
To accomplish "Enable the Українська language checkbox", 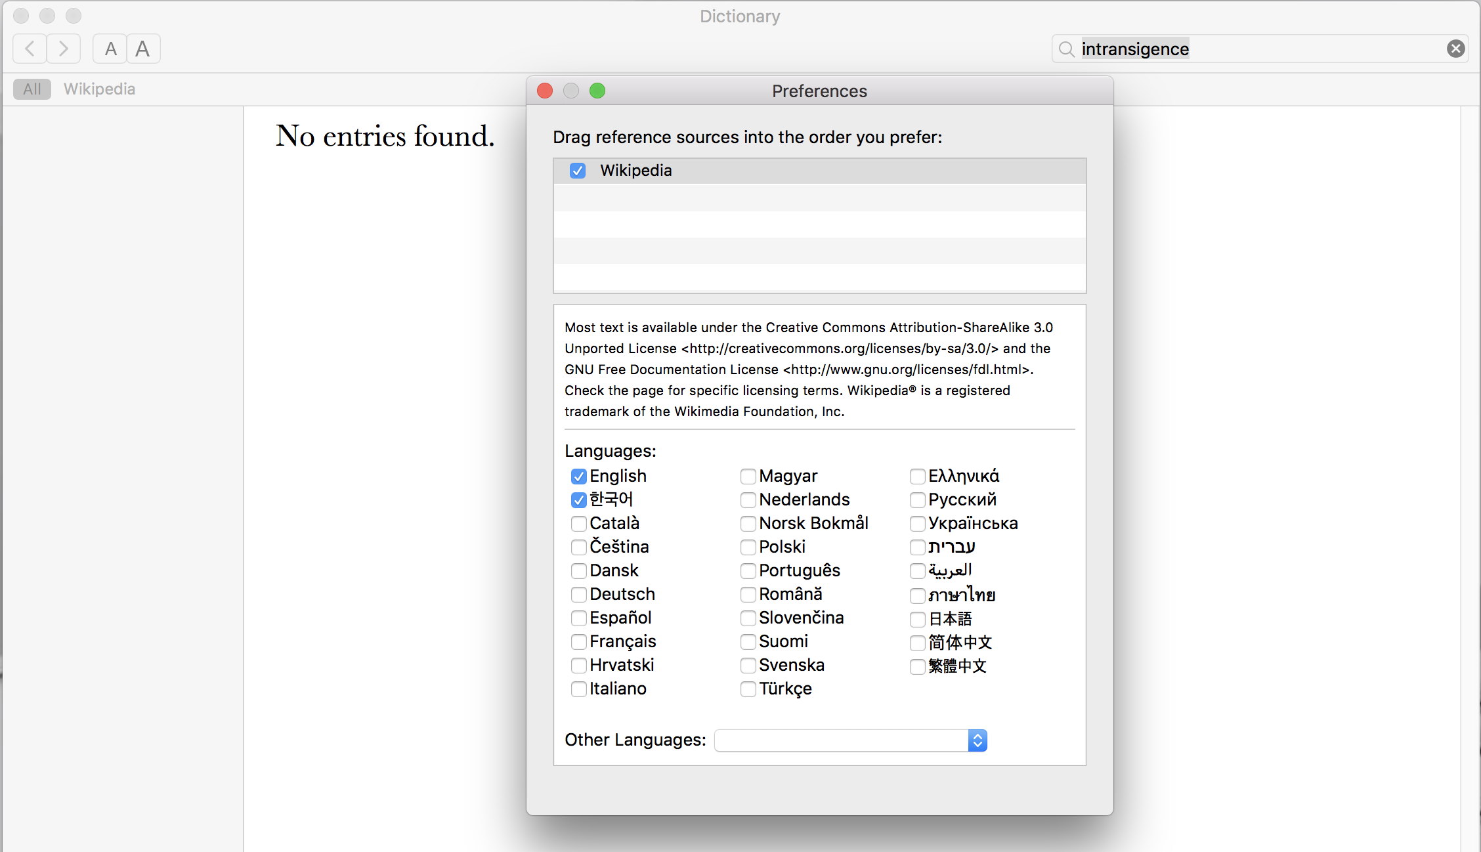I will click(x=917, y=523).
